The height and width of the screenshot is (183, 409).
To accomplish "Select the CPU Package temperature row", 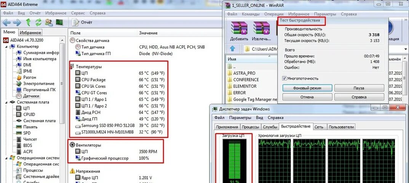I will coord(120,80).
